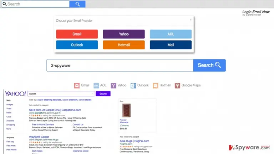Filter results by Past week
274x154 pixels.
[11, 145]
